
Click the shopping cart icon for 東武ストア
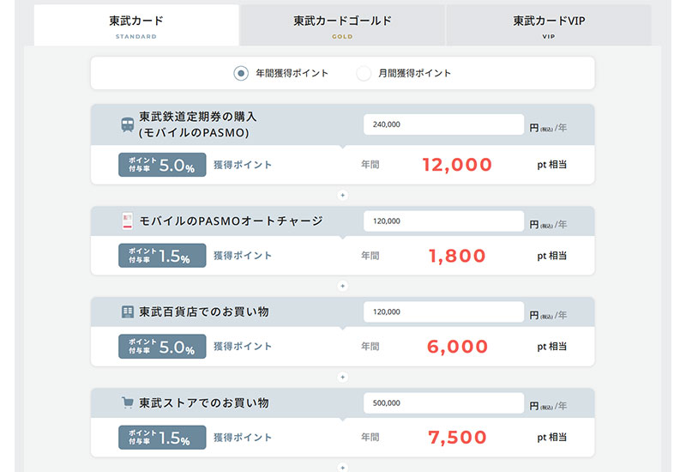click(128, 402)
